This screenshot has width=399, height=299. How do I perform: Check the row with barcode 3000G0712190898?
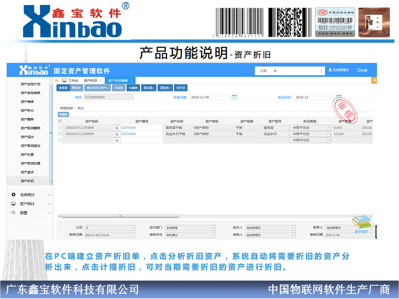click(x=60, y=127)
